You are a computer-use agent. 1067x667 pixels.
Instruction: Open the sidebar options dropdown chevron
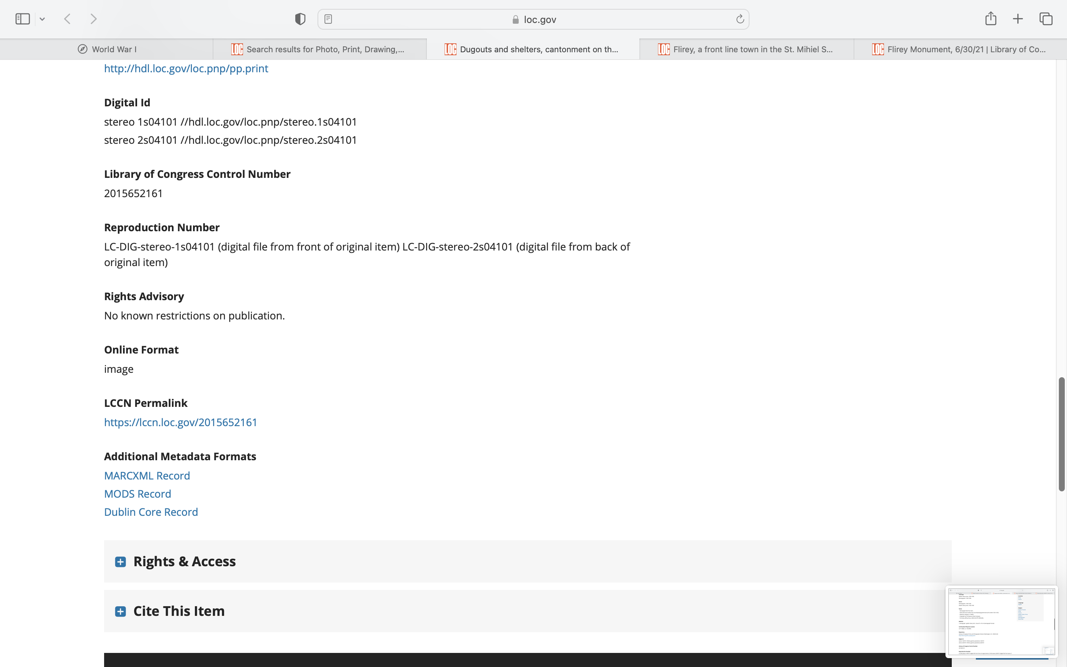click(42, 19)
